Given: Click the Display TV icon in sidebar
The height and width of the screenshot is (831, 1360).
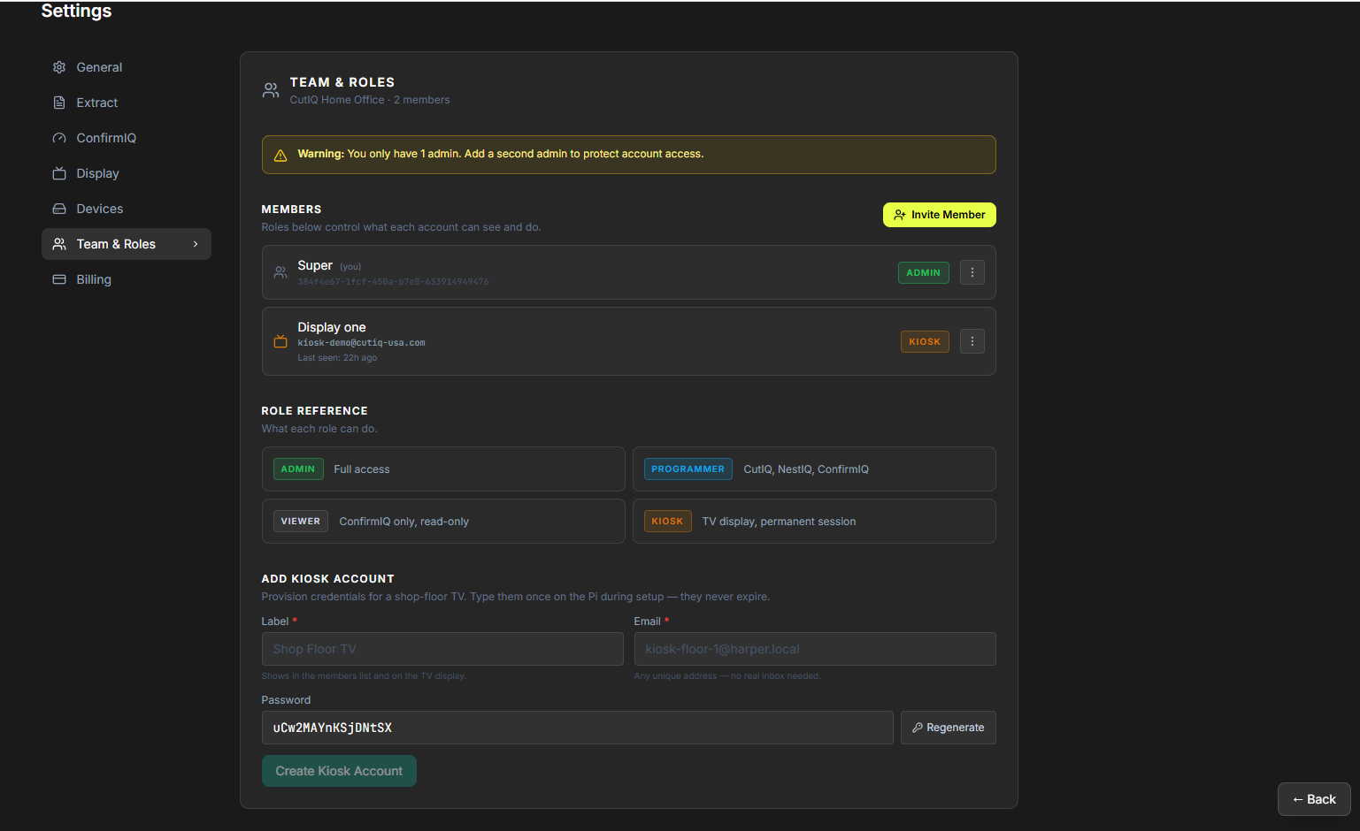Looking at the screenshot, I should coord(59,173).
